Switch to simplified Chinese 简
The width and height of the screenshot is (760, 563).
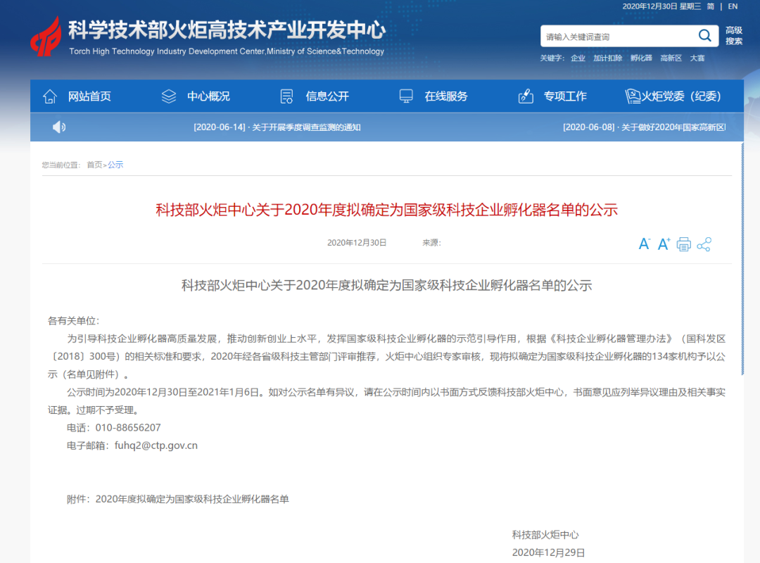(711, 6)
